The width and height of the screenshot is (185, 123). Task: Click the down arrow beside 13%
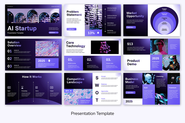98,33
